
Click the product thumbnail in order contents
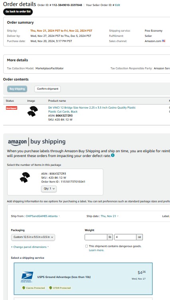click(x=32, y=111)
